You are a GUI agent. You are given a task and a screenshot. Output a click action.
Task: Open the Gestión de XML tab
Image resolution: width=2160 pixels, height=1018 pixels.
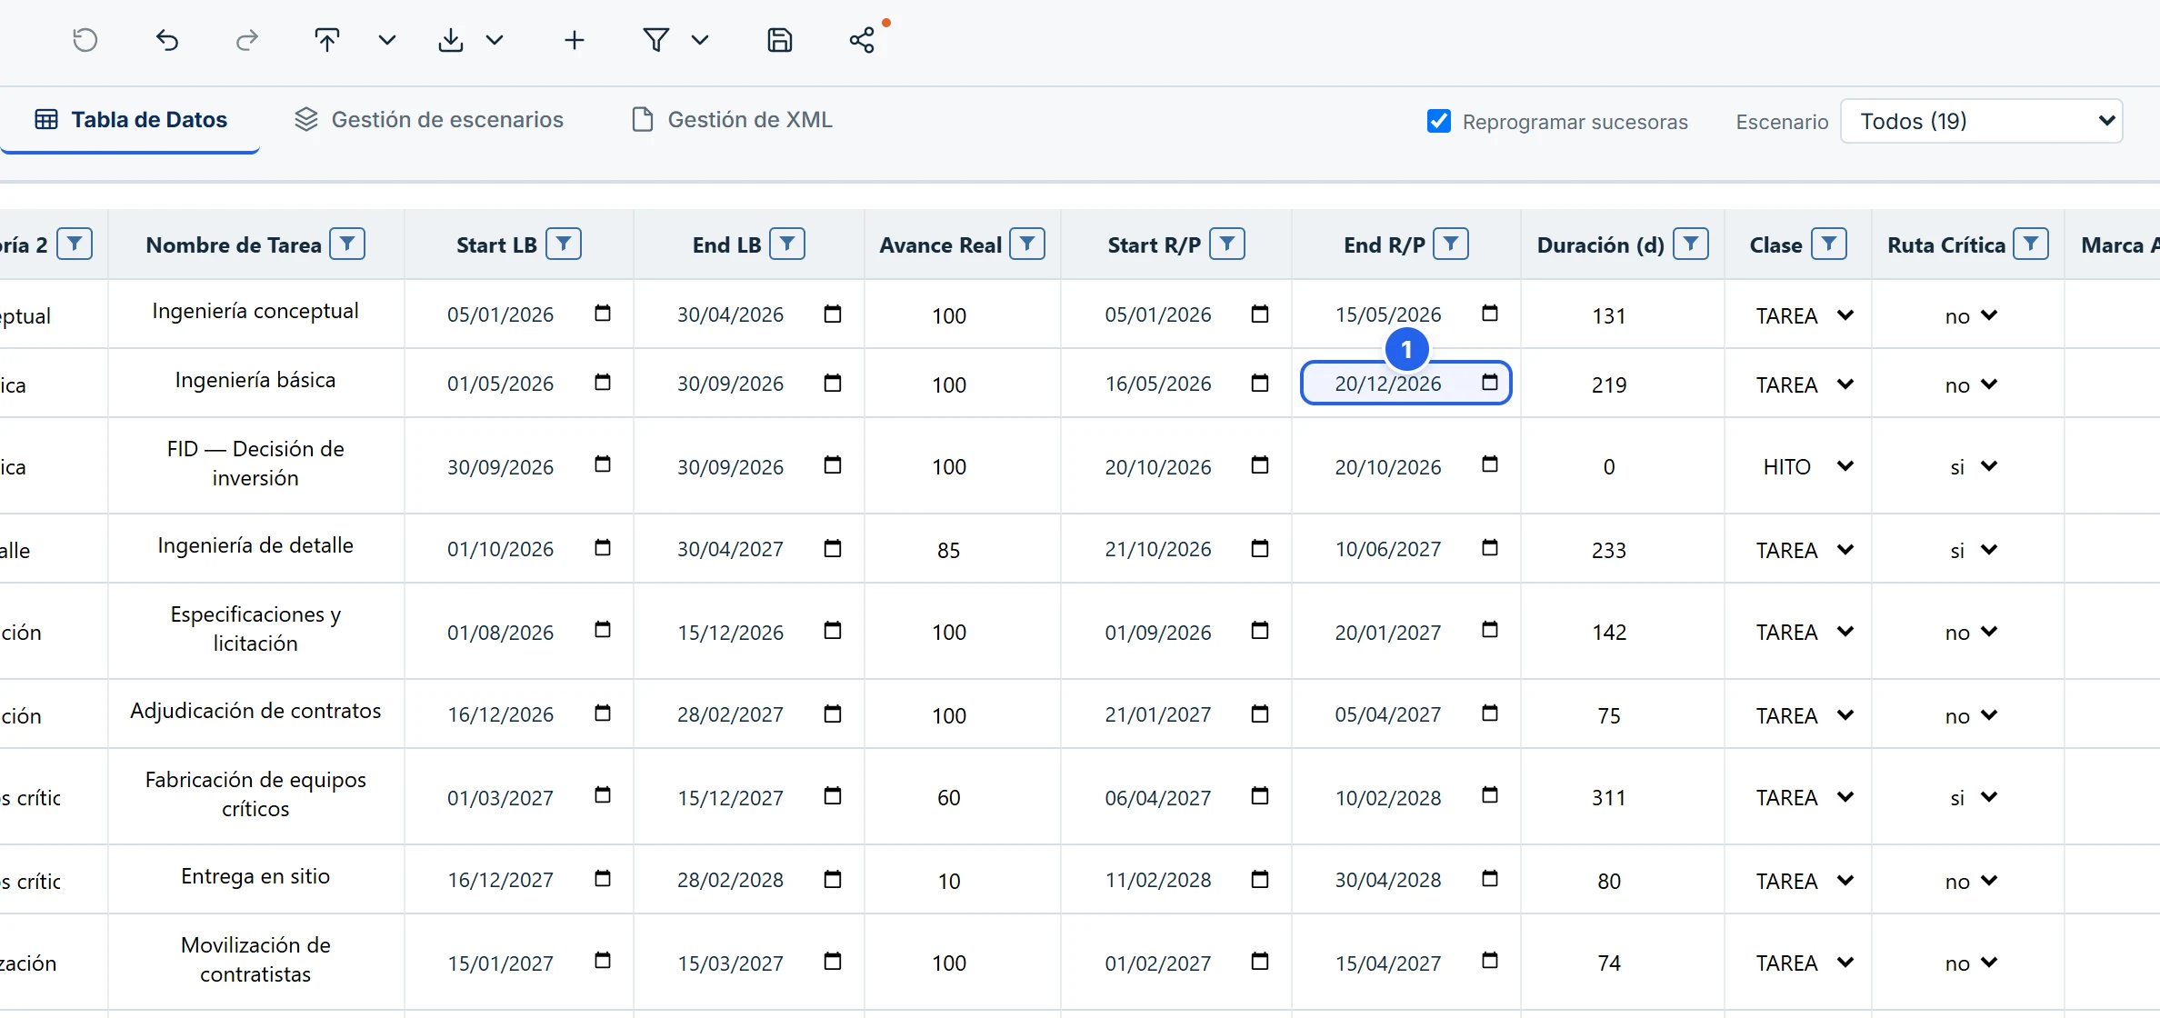tap(732, 120)
